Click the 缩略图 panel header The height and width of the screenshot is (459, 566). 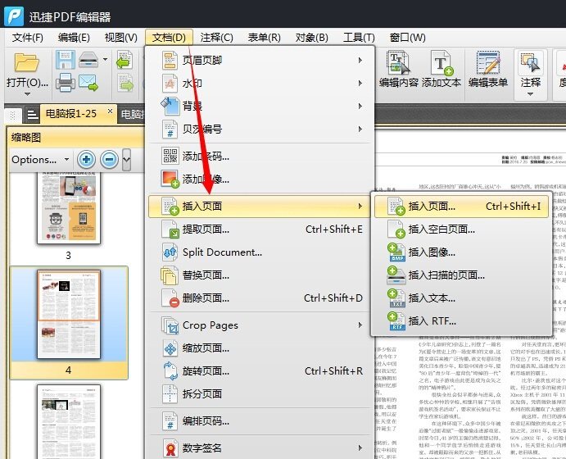tap(76, 137)
